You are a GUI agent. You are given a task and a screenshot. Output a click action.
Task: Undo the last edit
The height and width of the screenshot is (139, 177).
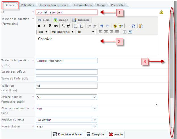click(102, 26)
